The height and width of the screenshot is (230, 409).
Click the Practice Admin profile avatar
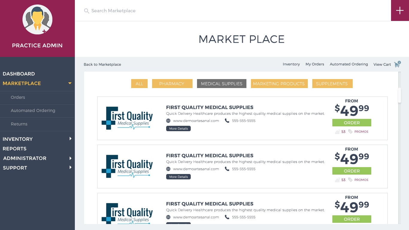(x=37, y=19)
